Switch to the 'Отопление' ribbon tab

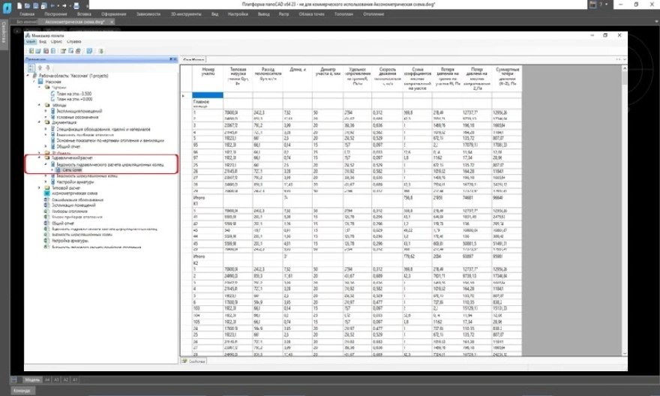[373, 13]
